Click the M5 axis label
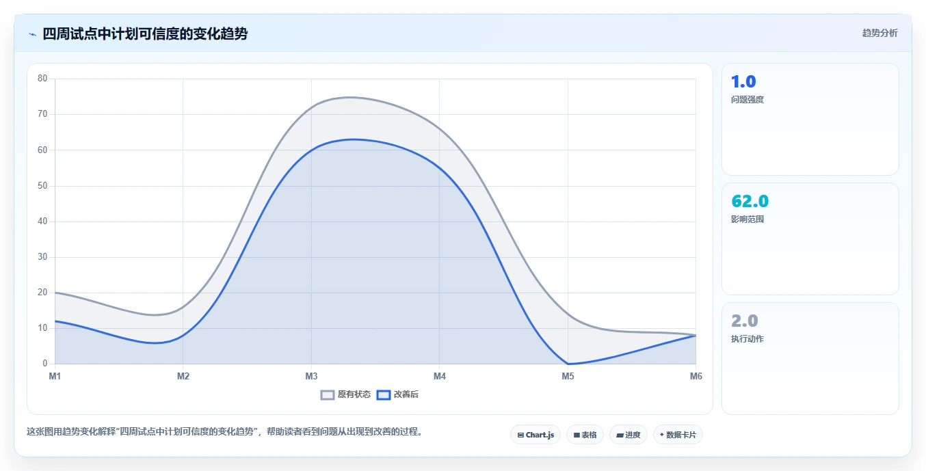926x471 pixels. point(568,376)
